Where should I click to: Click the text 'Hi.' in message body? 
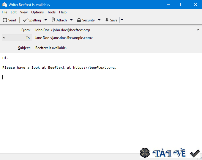(x=5, y=58)
